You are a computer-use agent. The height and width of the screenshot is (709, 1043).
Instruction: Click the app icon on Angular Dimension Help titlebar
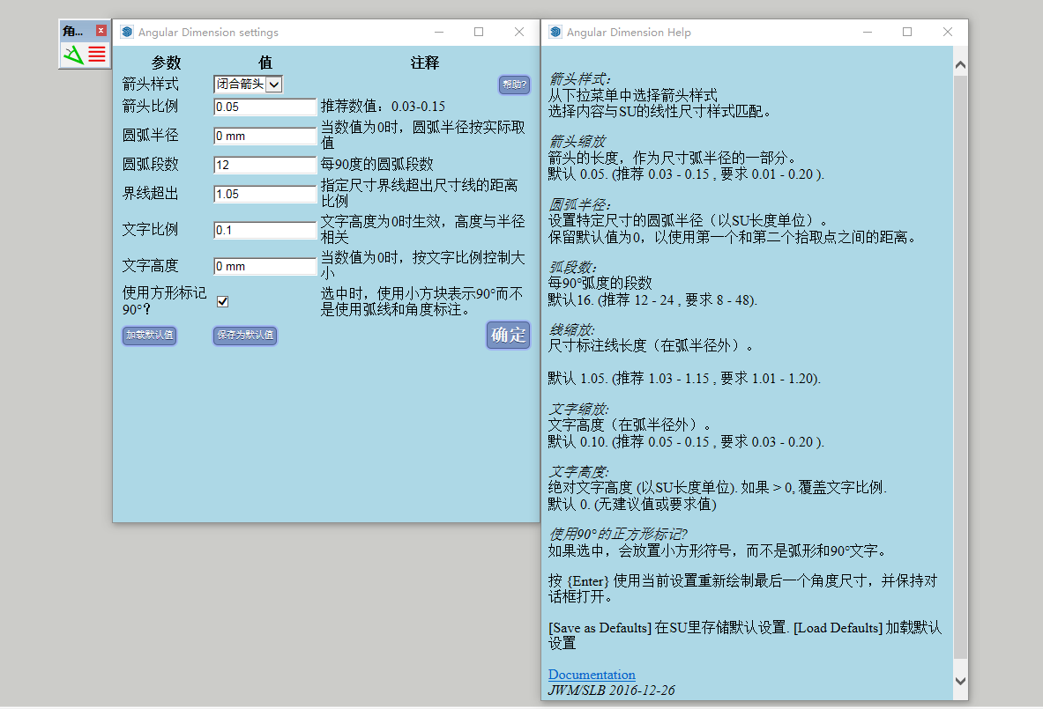point(554,32)
